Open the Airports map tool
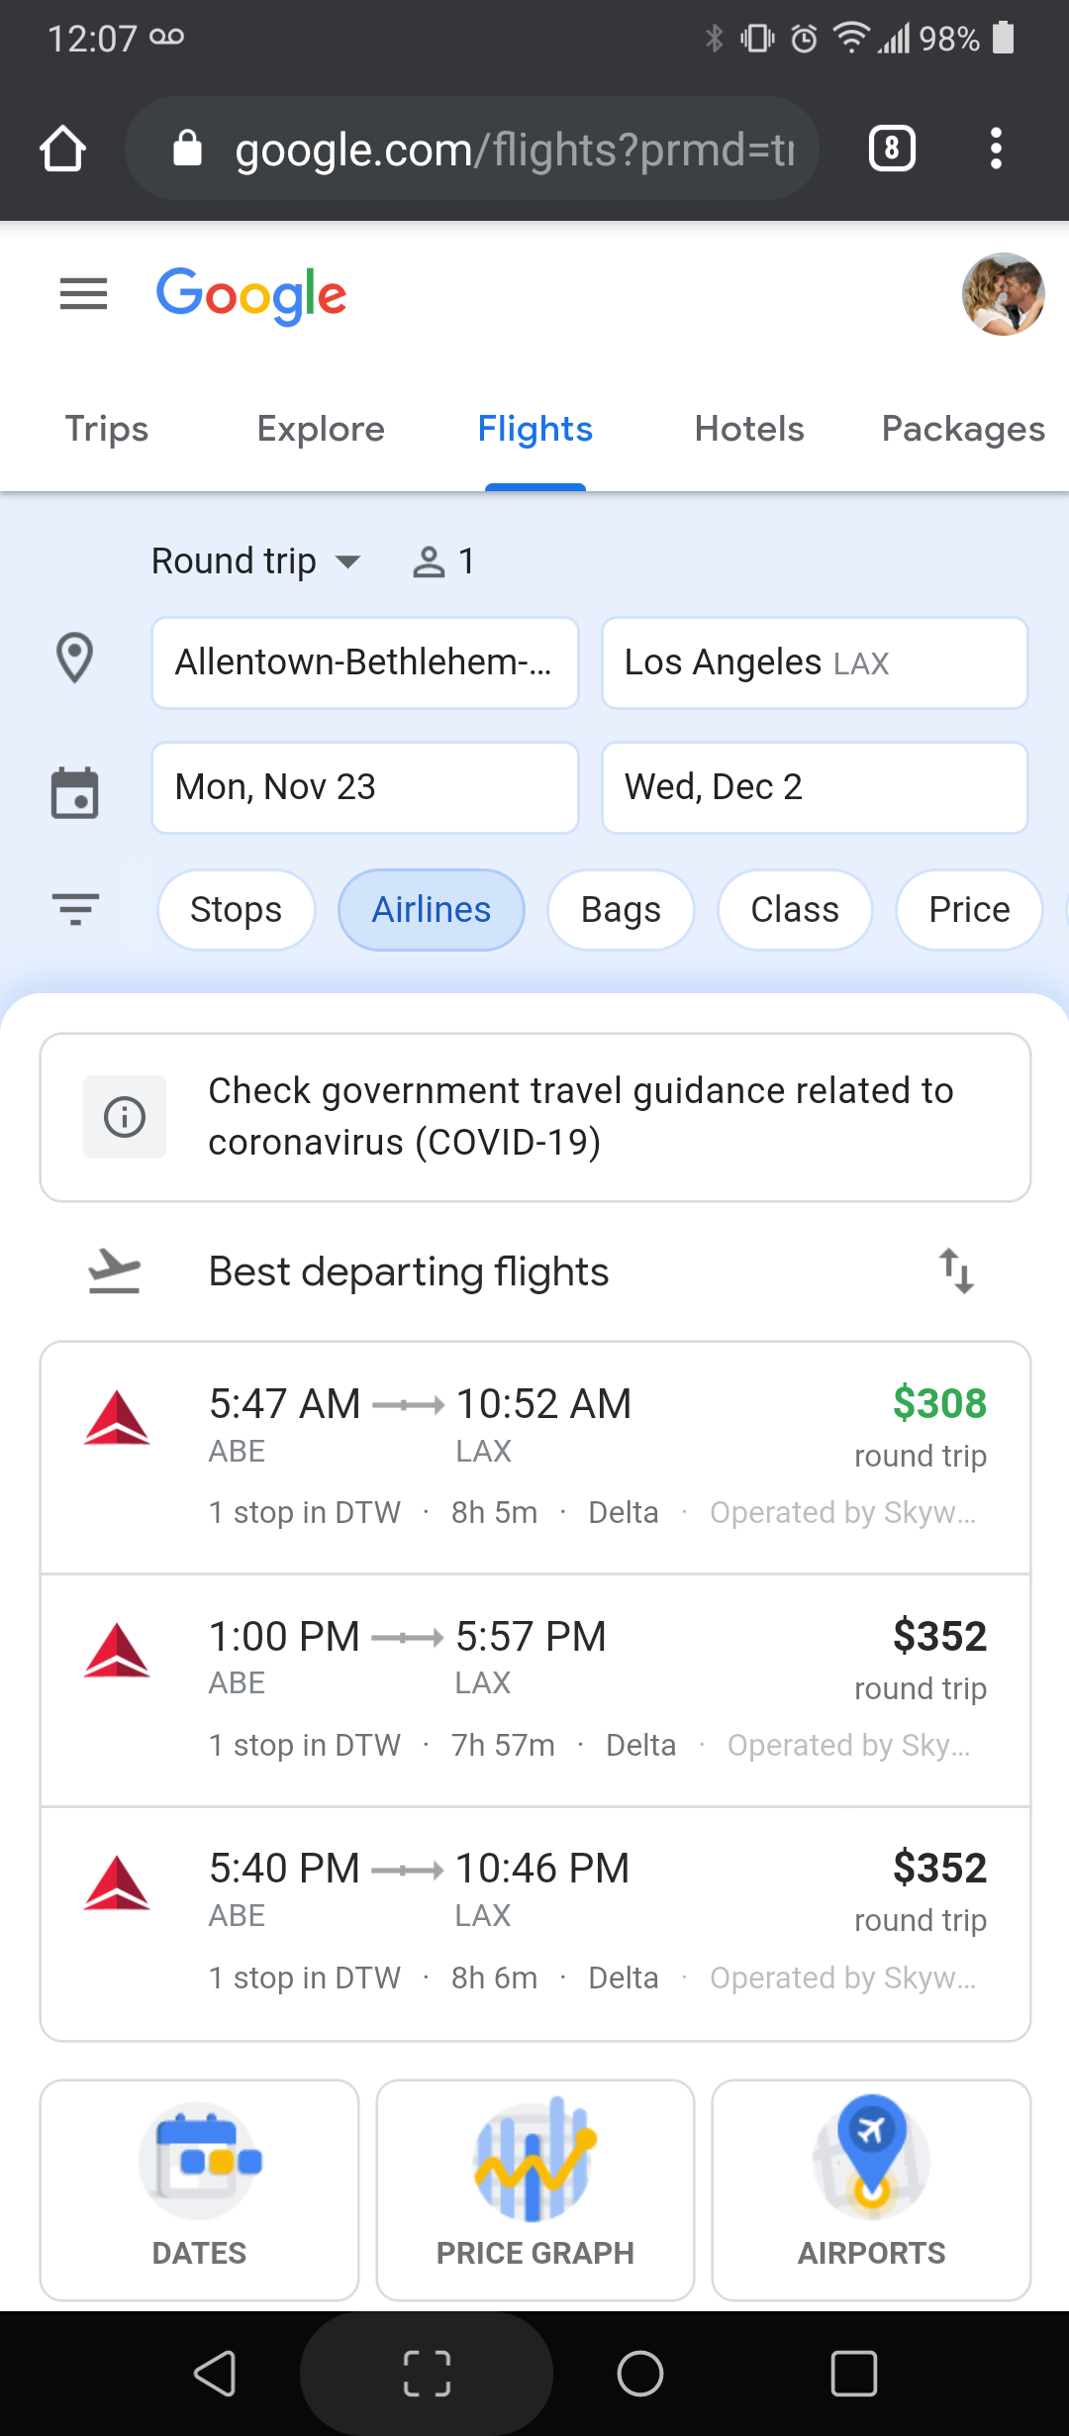 click(871, 2189)
